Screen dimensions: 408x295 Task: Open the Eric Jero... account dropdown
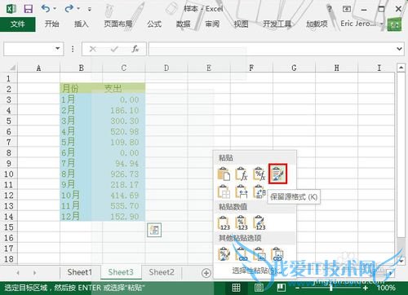[361, 24]
